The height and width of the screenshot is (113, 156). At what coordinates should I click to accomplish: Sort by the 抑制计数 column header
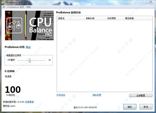pos(95,18)
